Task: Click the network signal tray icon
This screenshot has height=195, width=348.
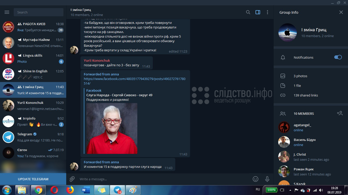Action: [315, 190]
